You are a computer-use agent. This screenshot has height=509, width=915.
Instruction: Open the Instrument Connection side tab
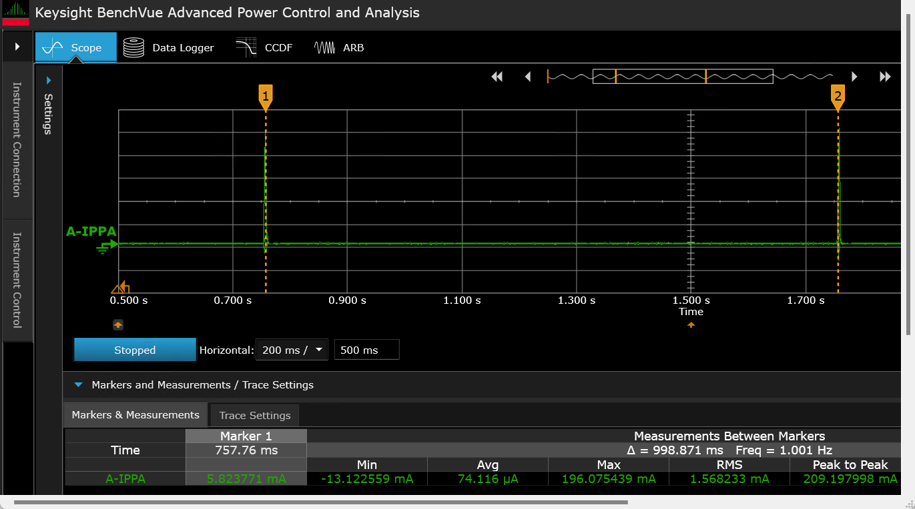(x=17, y=139)
